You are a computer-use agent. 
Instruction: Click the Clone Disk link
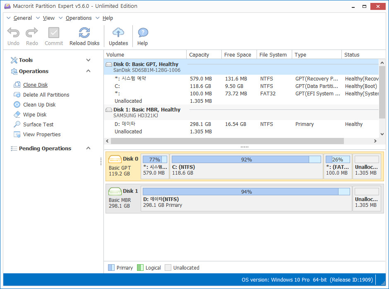click(x=36, y=85)
